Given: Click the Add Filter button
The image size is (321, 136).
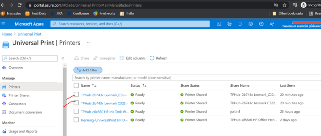Looking at the screenshot, I should pyautogui.click(x=88, y=70).
